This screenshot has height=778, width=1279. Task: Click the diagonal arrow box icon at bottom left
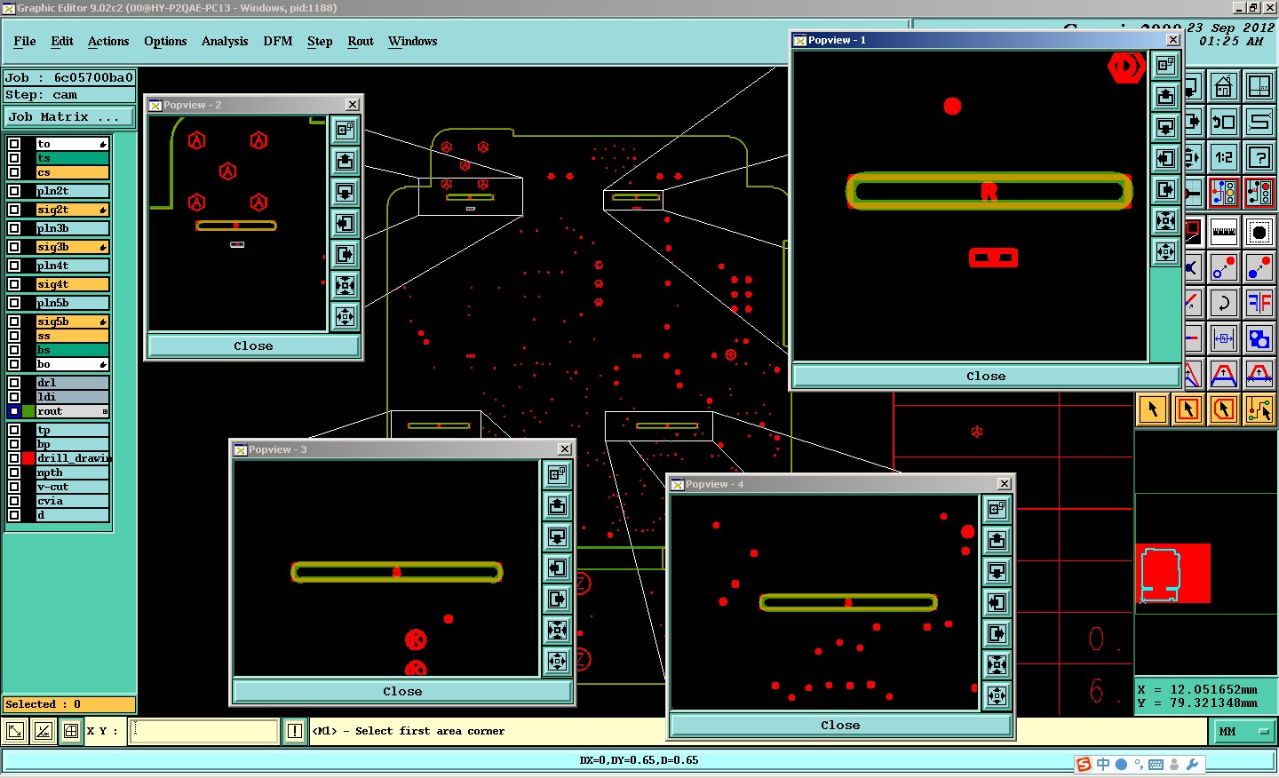coord(15,731)
